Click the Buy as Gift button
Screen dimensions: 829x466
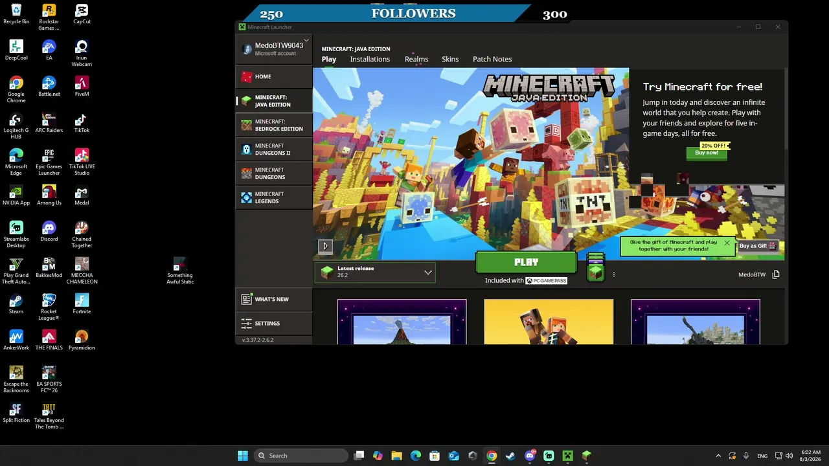tap(758, 246)
